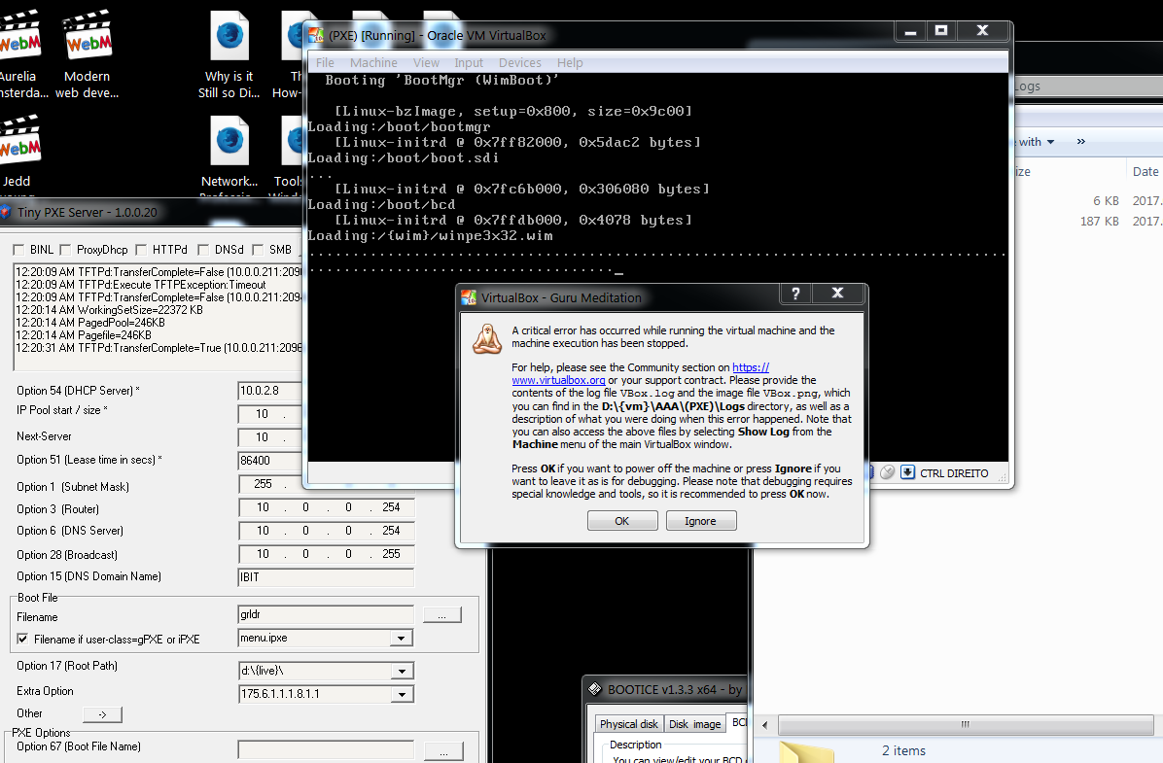The height and width of the screenshot is (763, 1163).
Task: Click Ignore in Guru Meditation dialog
Action: 701,521
